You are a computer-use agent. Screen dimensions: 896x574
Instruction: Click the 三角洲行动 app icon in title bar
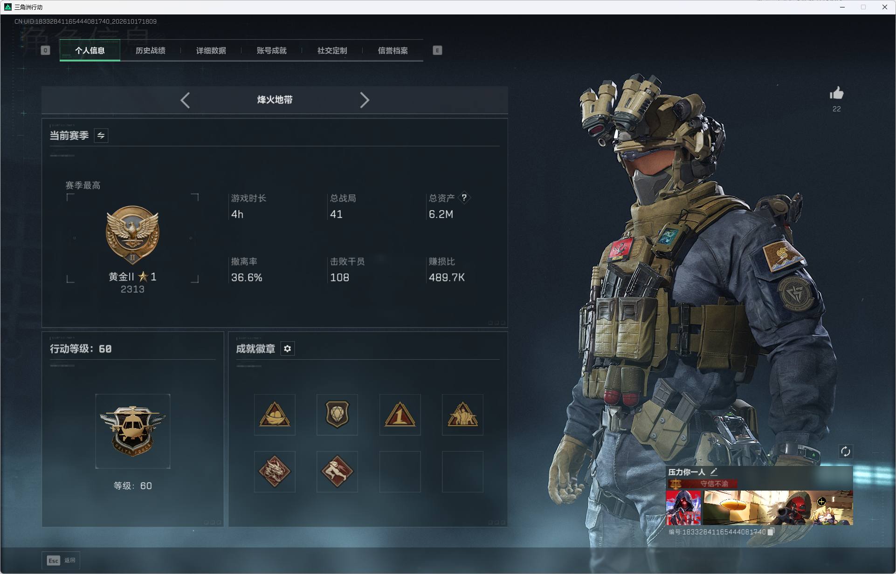(7, 7)
